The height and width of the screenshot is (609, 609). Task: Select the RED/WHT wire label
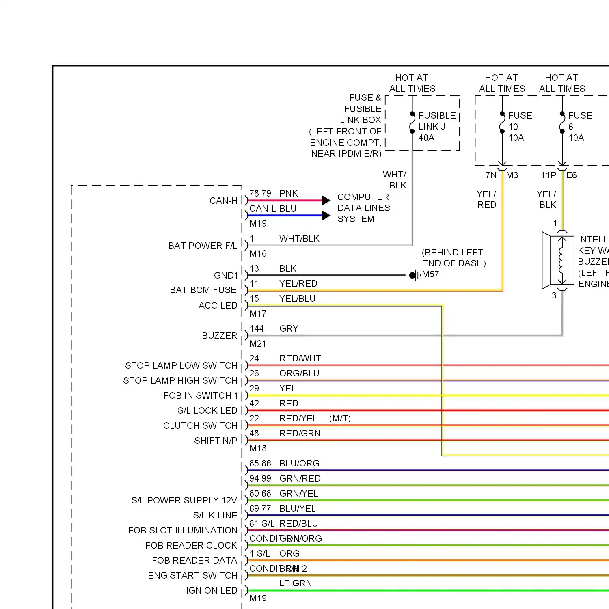click(x=300, y=358)
